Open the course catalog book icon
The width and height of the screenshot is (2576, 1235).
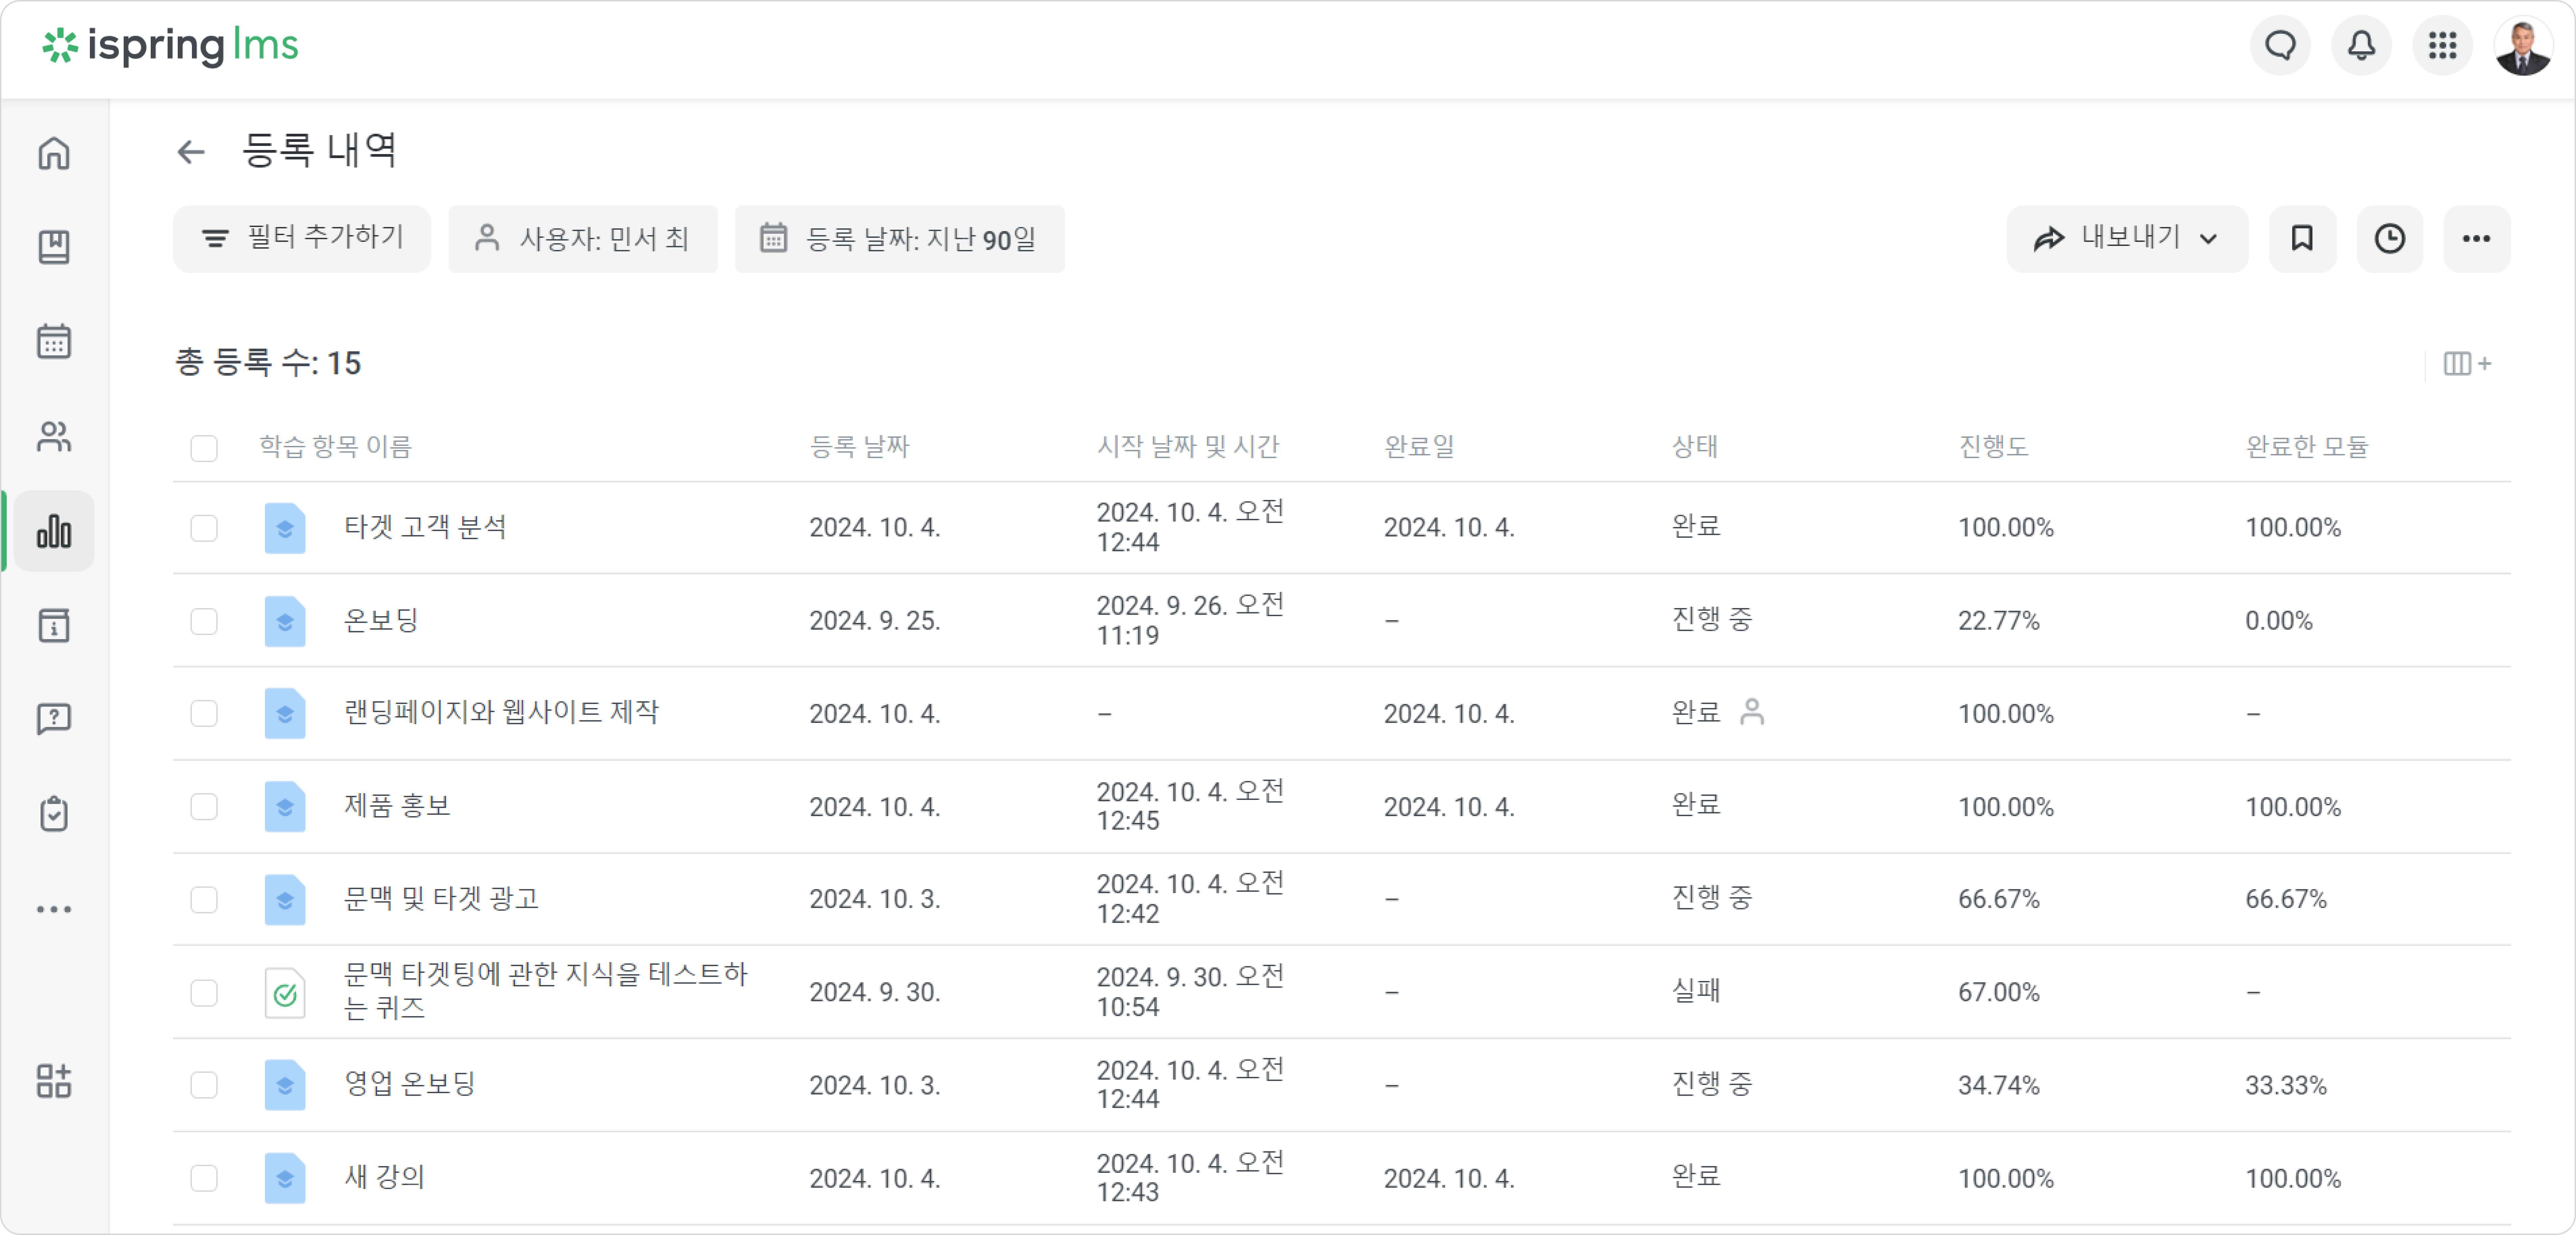pyautogui.click(x=54, y=247)
